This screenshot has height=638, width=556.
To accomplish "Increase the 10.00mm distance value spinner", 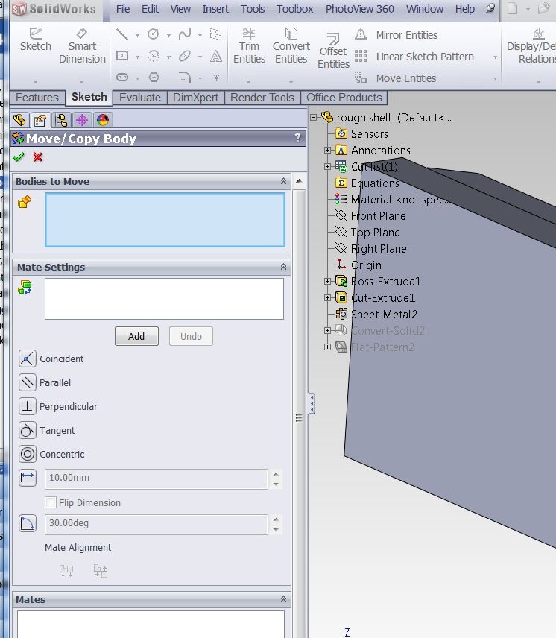I will 277,474.
